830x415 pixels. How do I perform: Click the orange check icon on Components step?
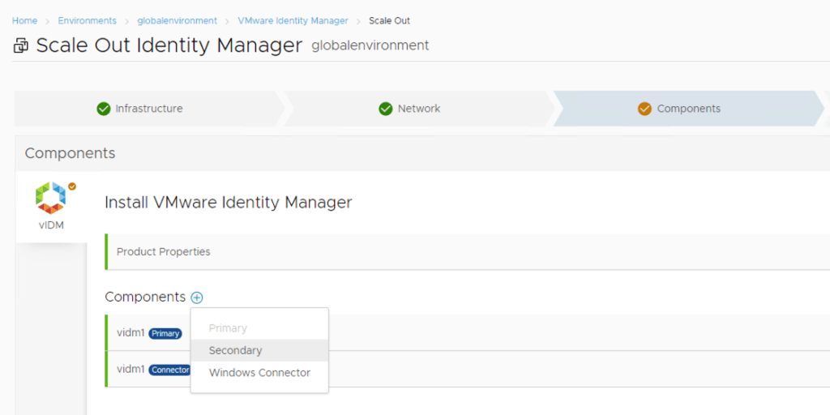(x=644, y=109)
